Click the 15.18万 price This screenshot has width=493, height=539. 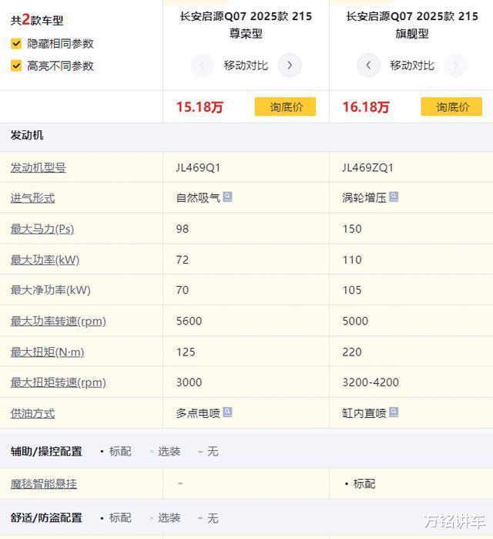click(200, 107)
